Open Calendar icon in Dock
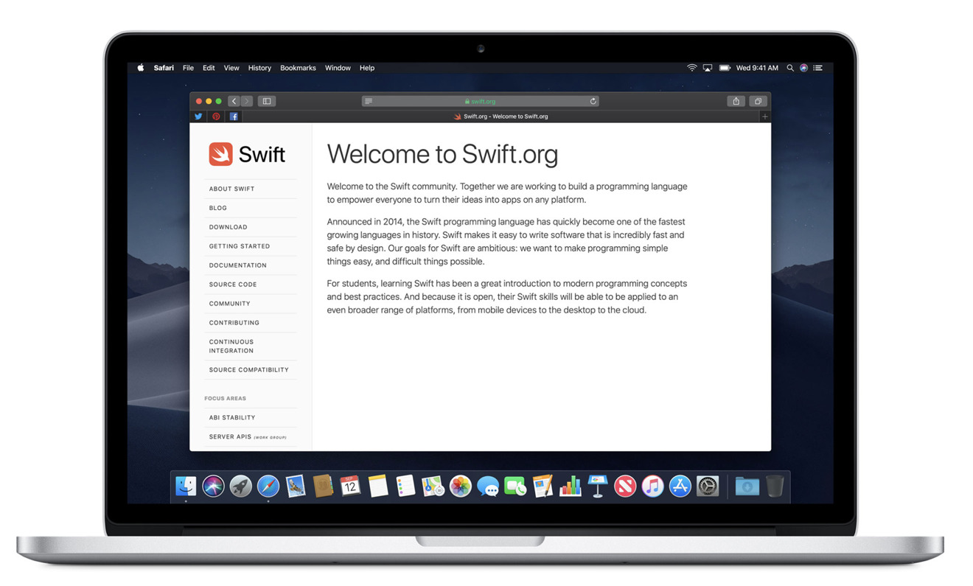This screenshot has width=973, height=586. click(350, 486)
